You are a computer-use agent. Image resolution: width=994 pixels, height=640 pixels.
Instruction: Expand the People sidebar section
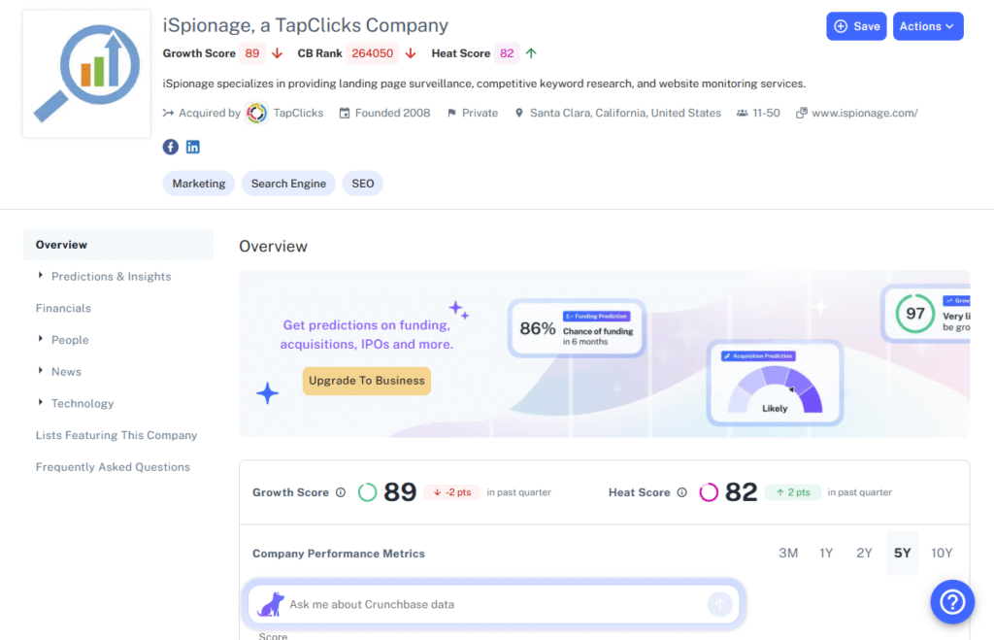click(x=41, y=339)
